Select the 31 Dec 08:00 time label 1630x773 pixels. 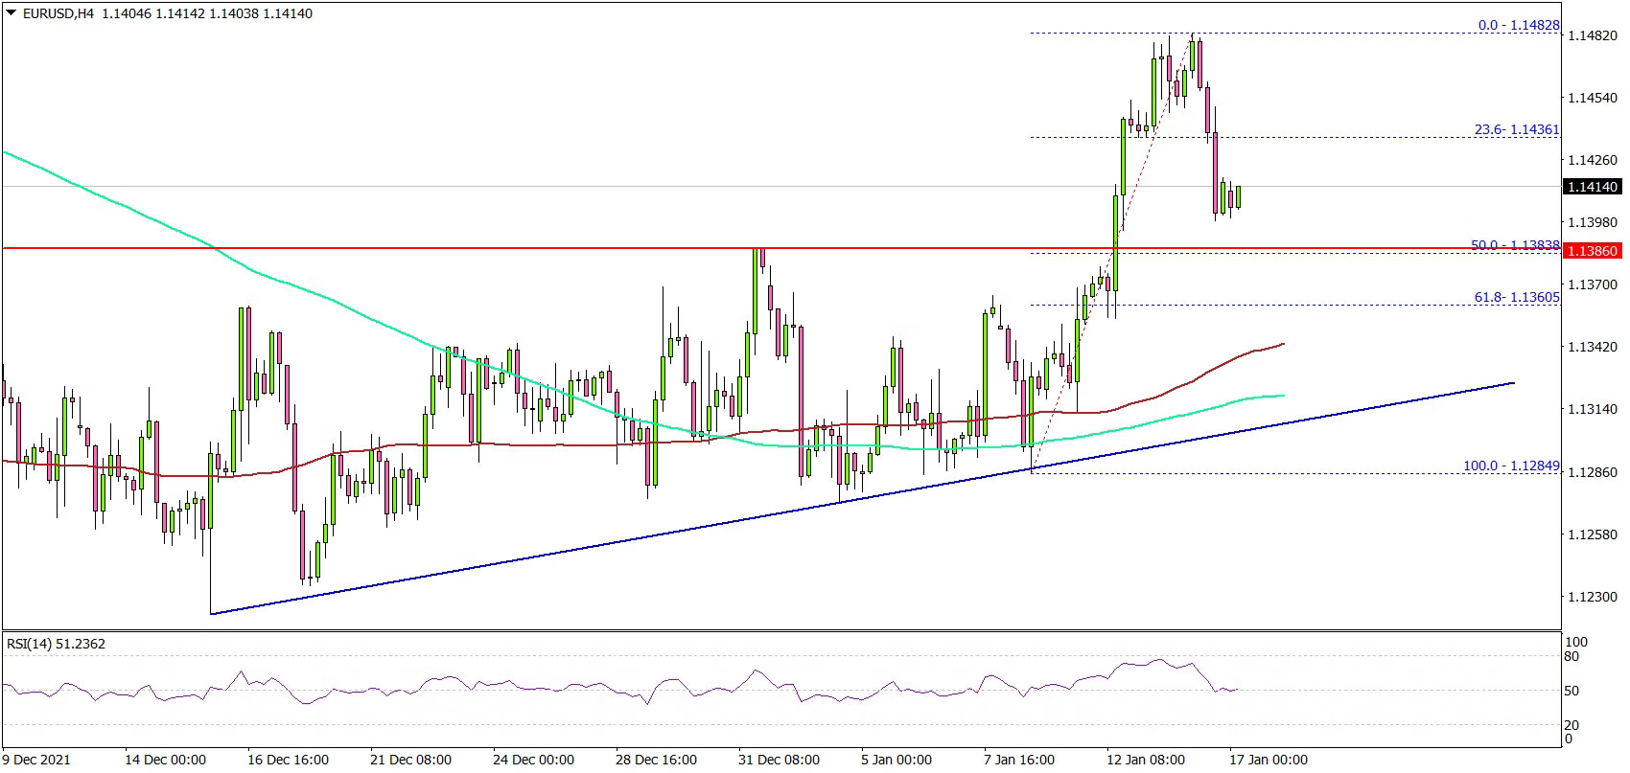pyautogui.click(x=778, y=760)
